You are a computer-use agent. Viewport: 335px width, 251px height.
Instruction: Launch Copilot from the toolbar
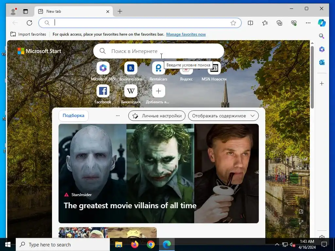[x=322, y=23]
